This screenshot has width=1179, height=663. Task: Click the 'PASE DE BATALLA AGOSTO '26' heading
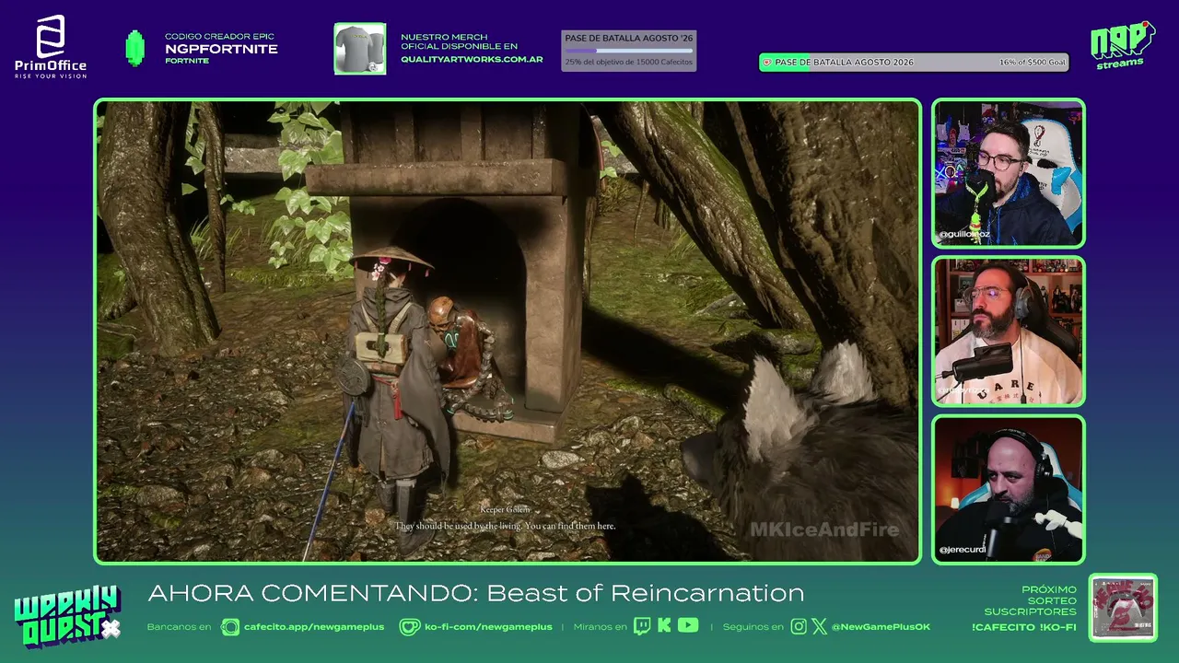(x=629, y=39)
